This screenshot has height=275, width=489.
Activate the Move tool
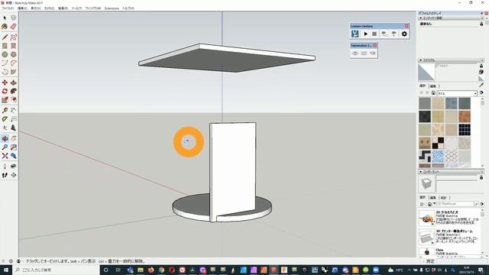tap(5, 82)
